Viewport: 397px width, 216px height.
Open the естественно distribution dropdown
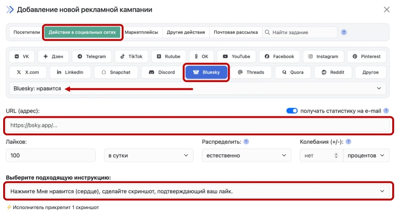247,155
